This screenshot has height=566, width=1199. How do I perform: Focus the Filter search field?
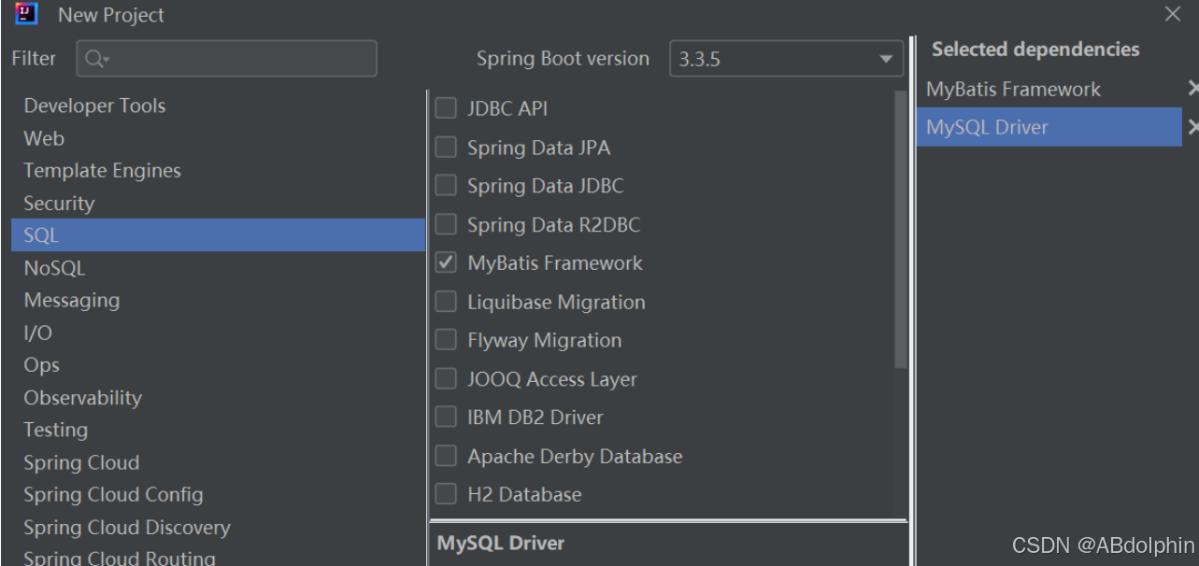tap(227, 58)
